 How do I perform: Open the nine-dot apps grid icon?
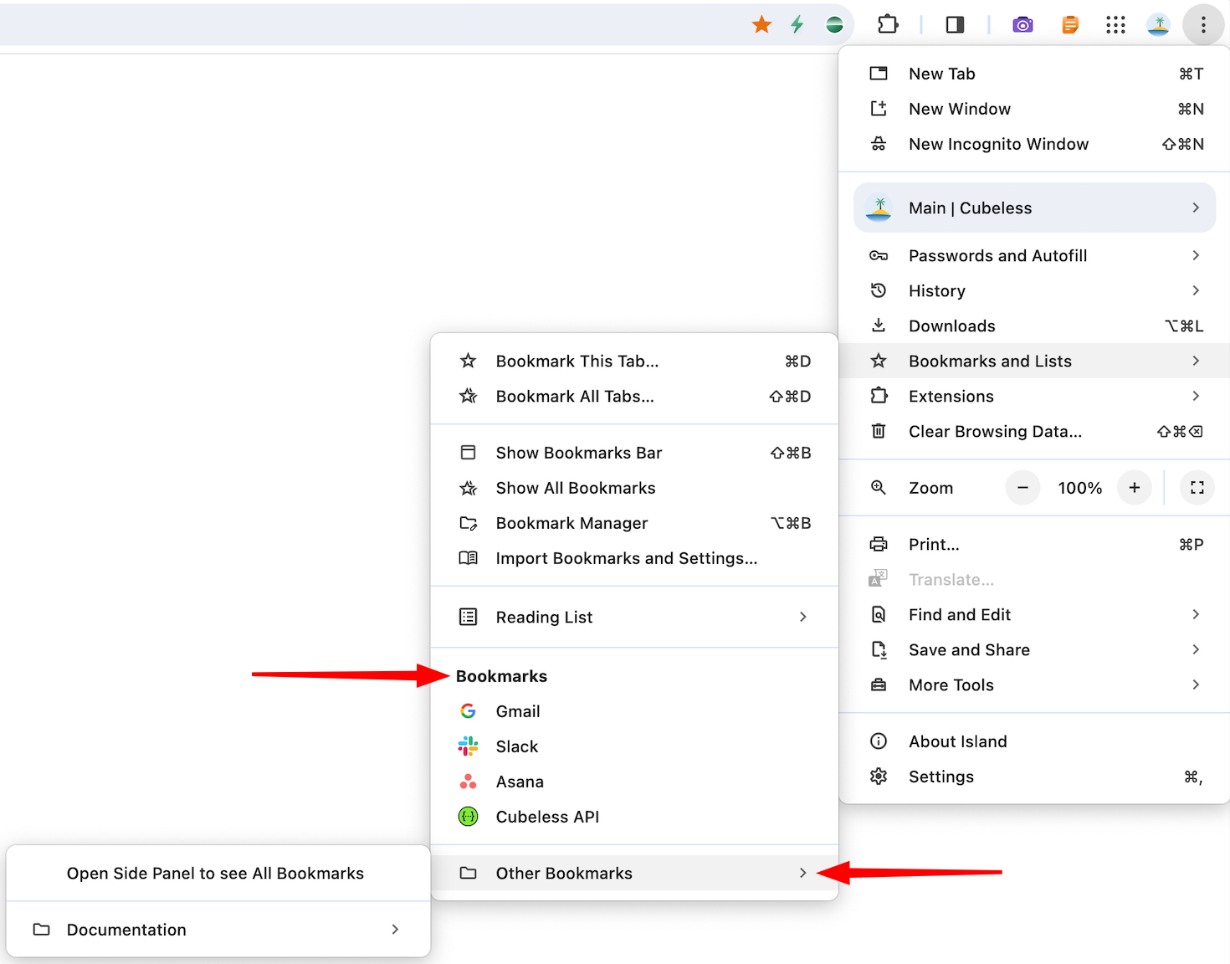pyautogui.click(x=1115, y=25)
